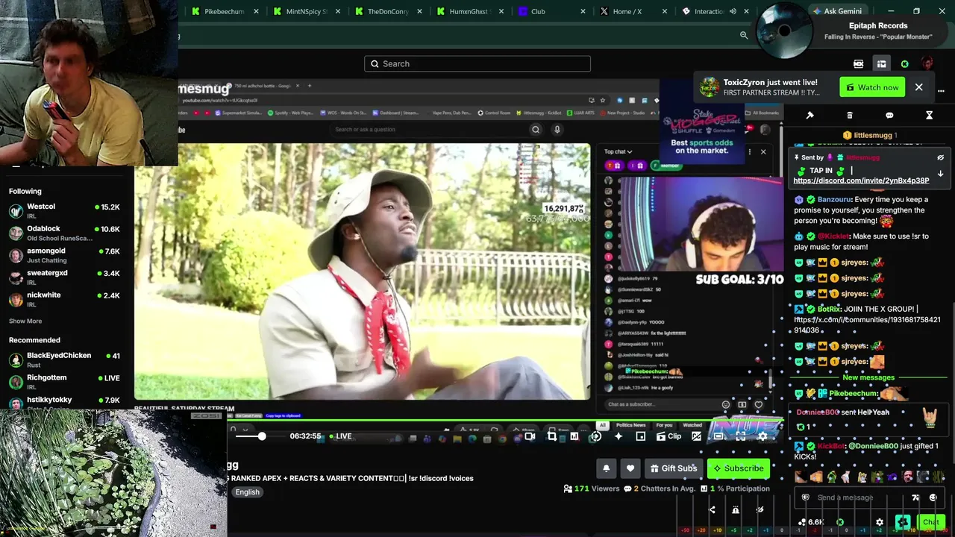Toggle the crossed-out icon next to Clip
Viewport: 955px width, 537px height.
696,436
